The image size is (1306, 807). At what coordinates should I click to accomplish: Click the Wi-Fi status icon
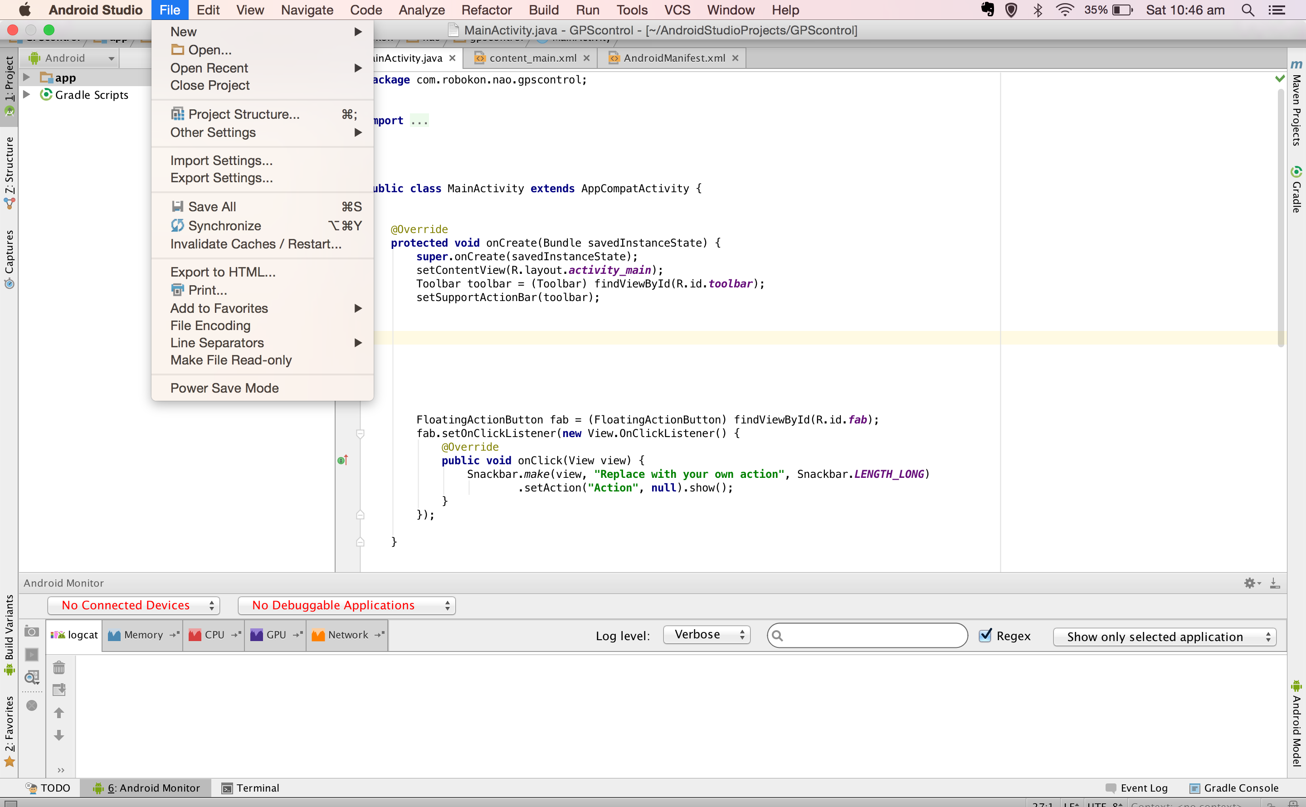[x=1065, y=10]
